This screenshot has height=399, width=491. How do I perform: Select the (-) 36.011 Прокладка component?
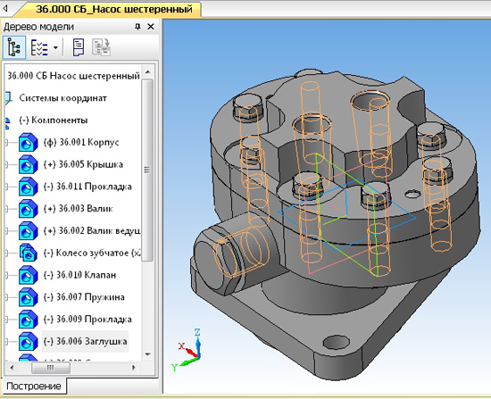87,187
